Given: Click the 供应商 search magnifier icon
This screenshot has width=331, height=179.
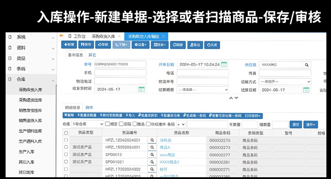Looking at the screenshot, I should (x=307, y=65).
